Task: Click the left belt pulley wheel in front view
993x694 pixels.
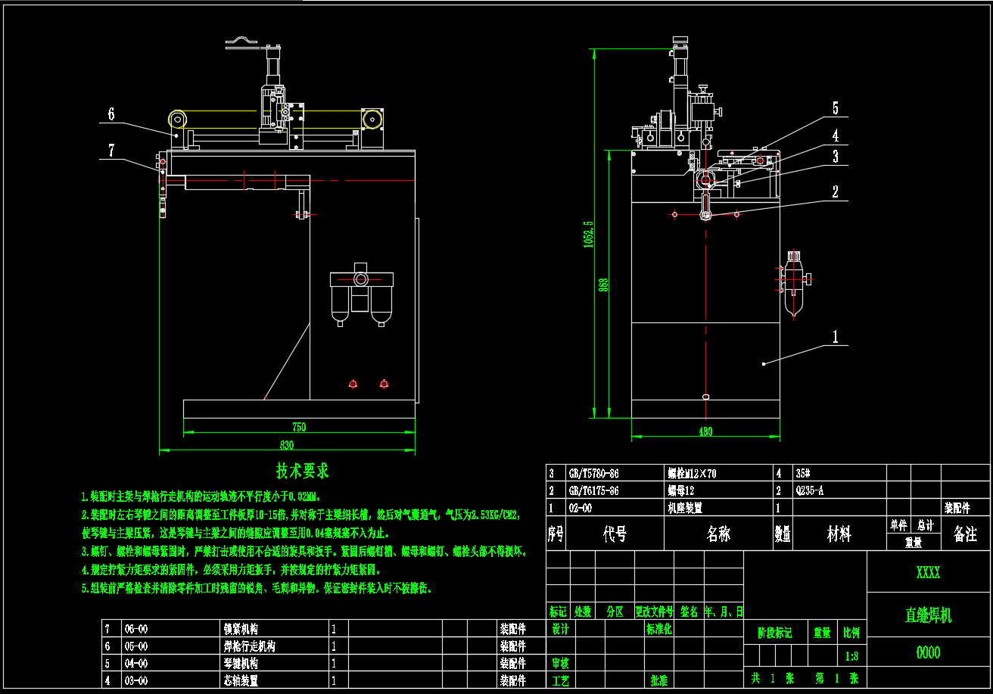Action: [x=178, y=120]
